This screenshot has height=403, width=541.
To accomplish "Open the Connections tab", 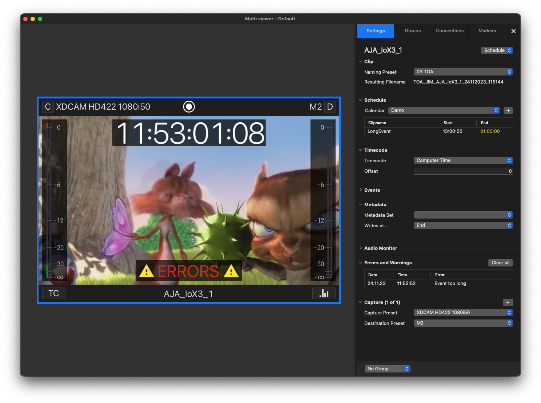I will 450,31.
